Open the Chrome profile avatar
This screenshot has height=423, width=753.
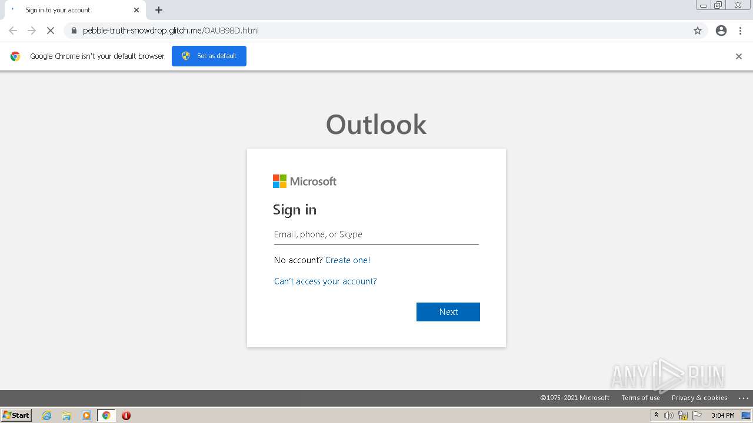[721, 31]
